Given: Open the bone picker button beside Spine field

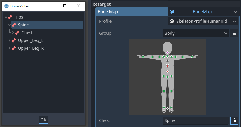Looking at the screenshot, I should pos(234,120).
